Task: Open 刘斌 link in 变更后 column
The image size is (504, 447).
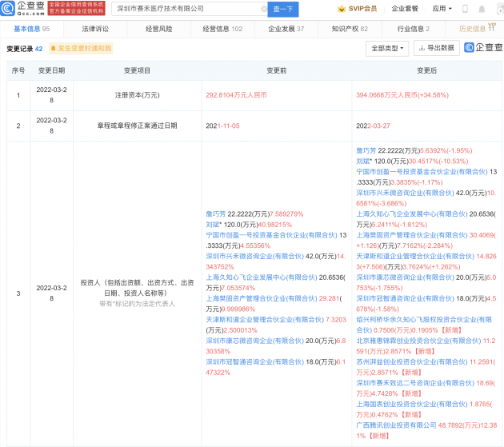Action: [x=363, y=162]
